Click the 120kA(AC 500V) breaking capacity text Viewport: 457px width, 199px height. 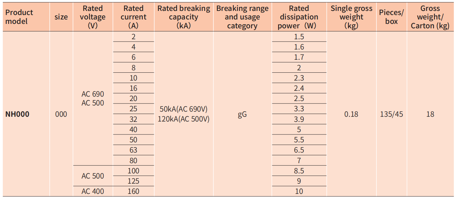click(184, 119)
